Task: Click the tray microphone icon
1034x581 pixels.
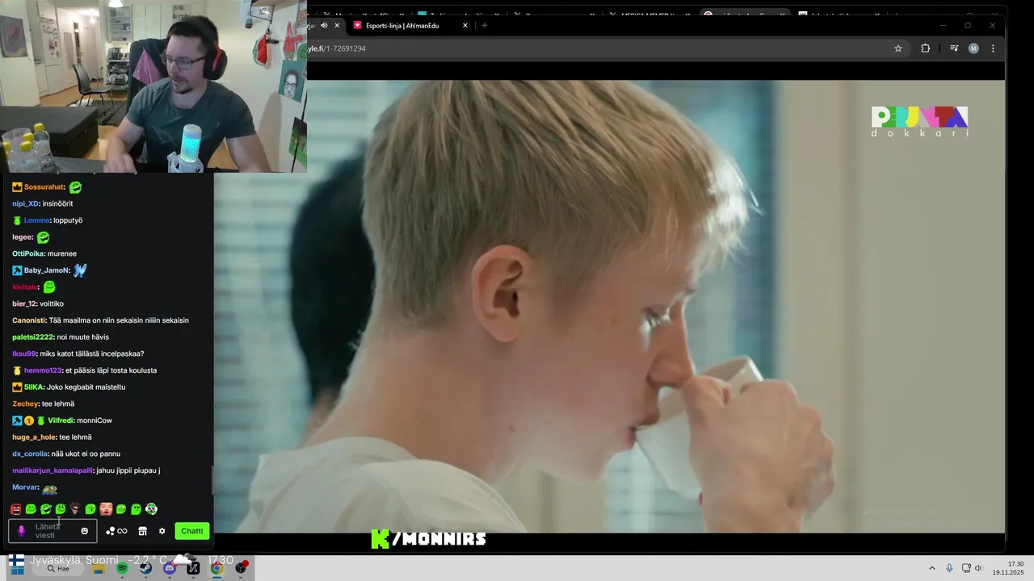Action: pos(949,568)
